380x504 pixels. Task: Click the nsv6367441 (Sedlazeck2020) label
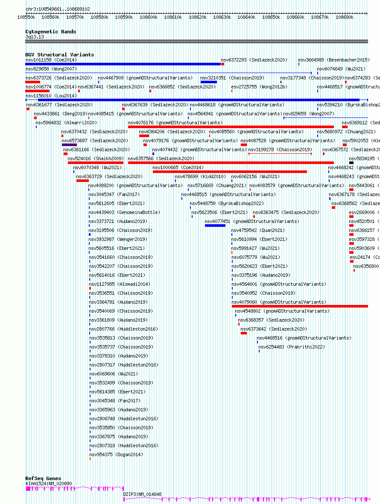click(111, 87)
